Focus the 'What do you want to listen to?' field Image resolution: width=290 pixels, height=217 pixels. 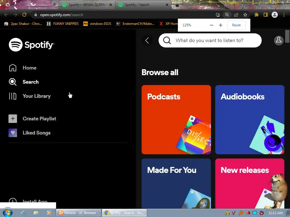tap(210, 40)
